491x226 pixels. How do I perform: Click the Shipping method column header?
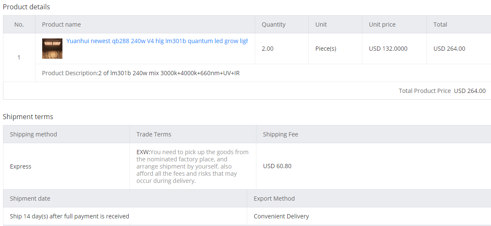click(x=33, y=134)
